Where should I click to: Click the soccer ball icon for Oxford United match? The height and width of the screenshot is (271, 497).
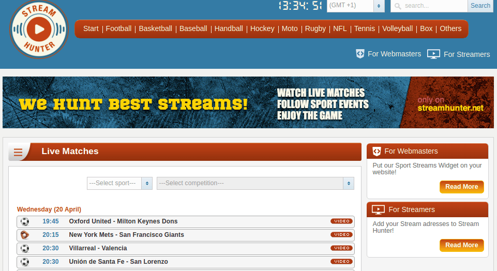coord(25,222)
